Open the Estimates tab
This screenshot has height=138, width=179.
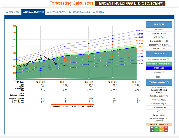pyautogui.click(x=13, y=12)
